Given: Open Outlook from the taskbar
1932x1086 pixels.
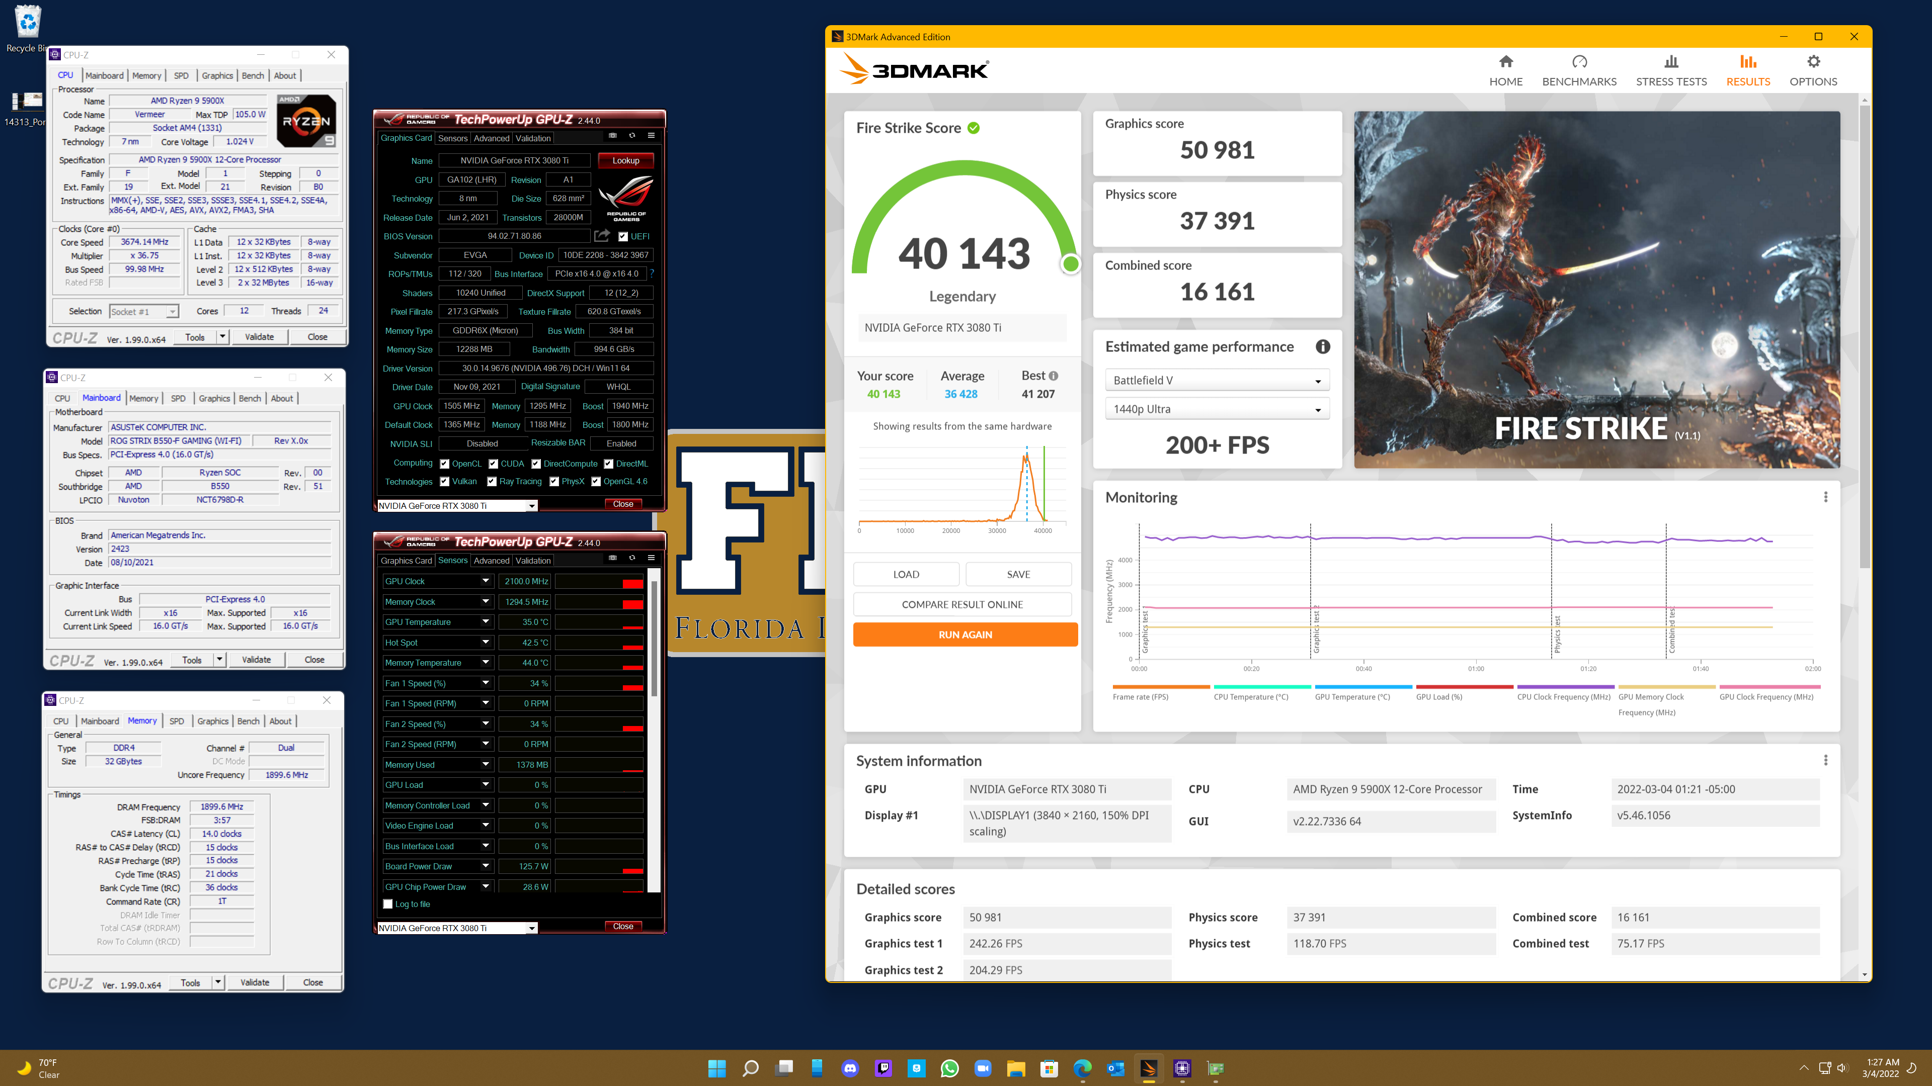Looking at the screenshot, I should click(x=1115, y=1068).
